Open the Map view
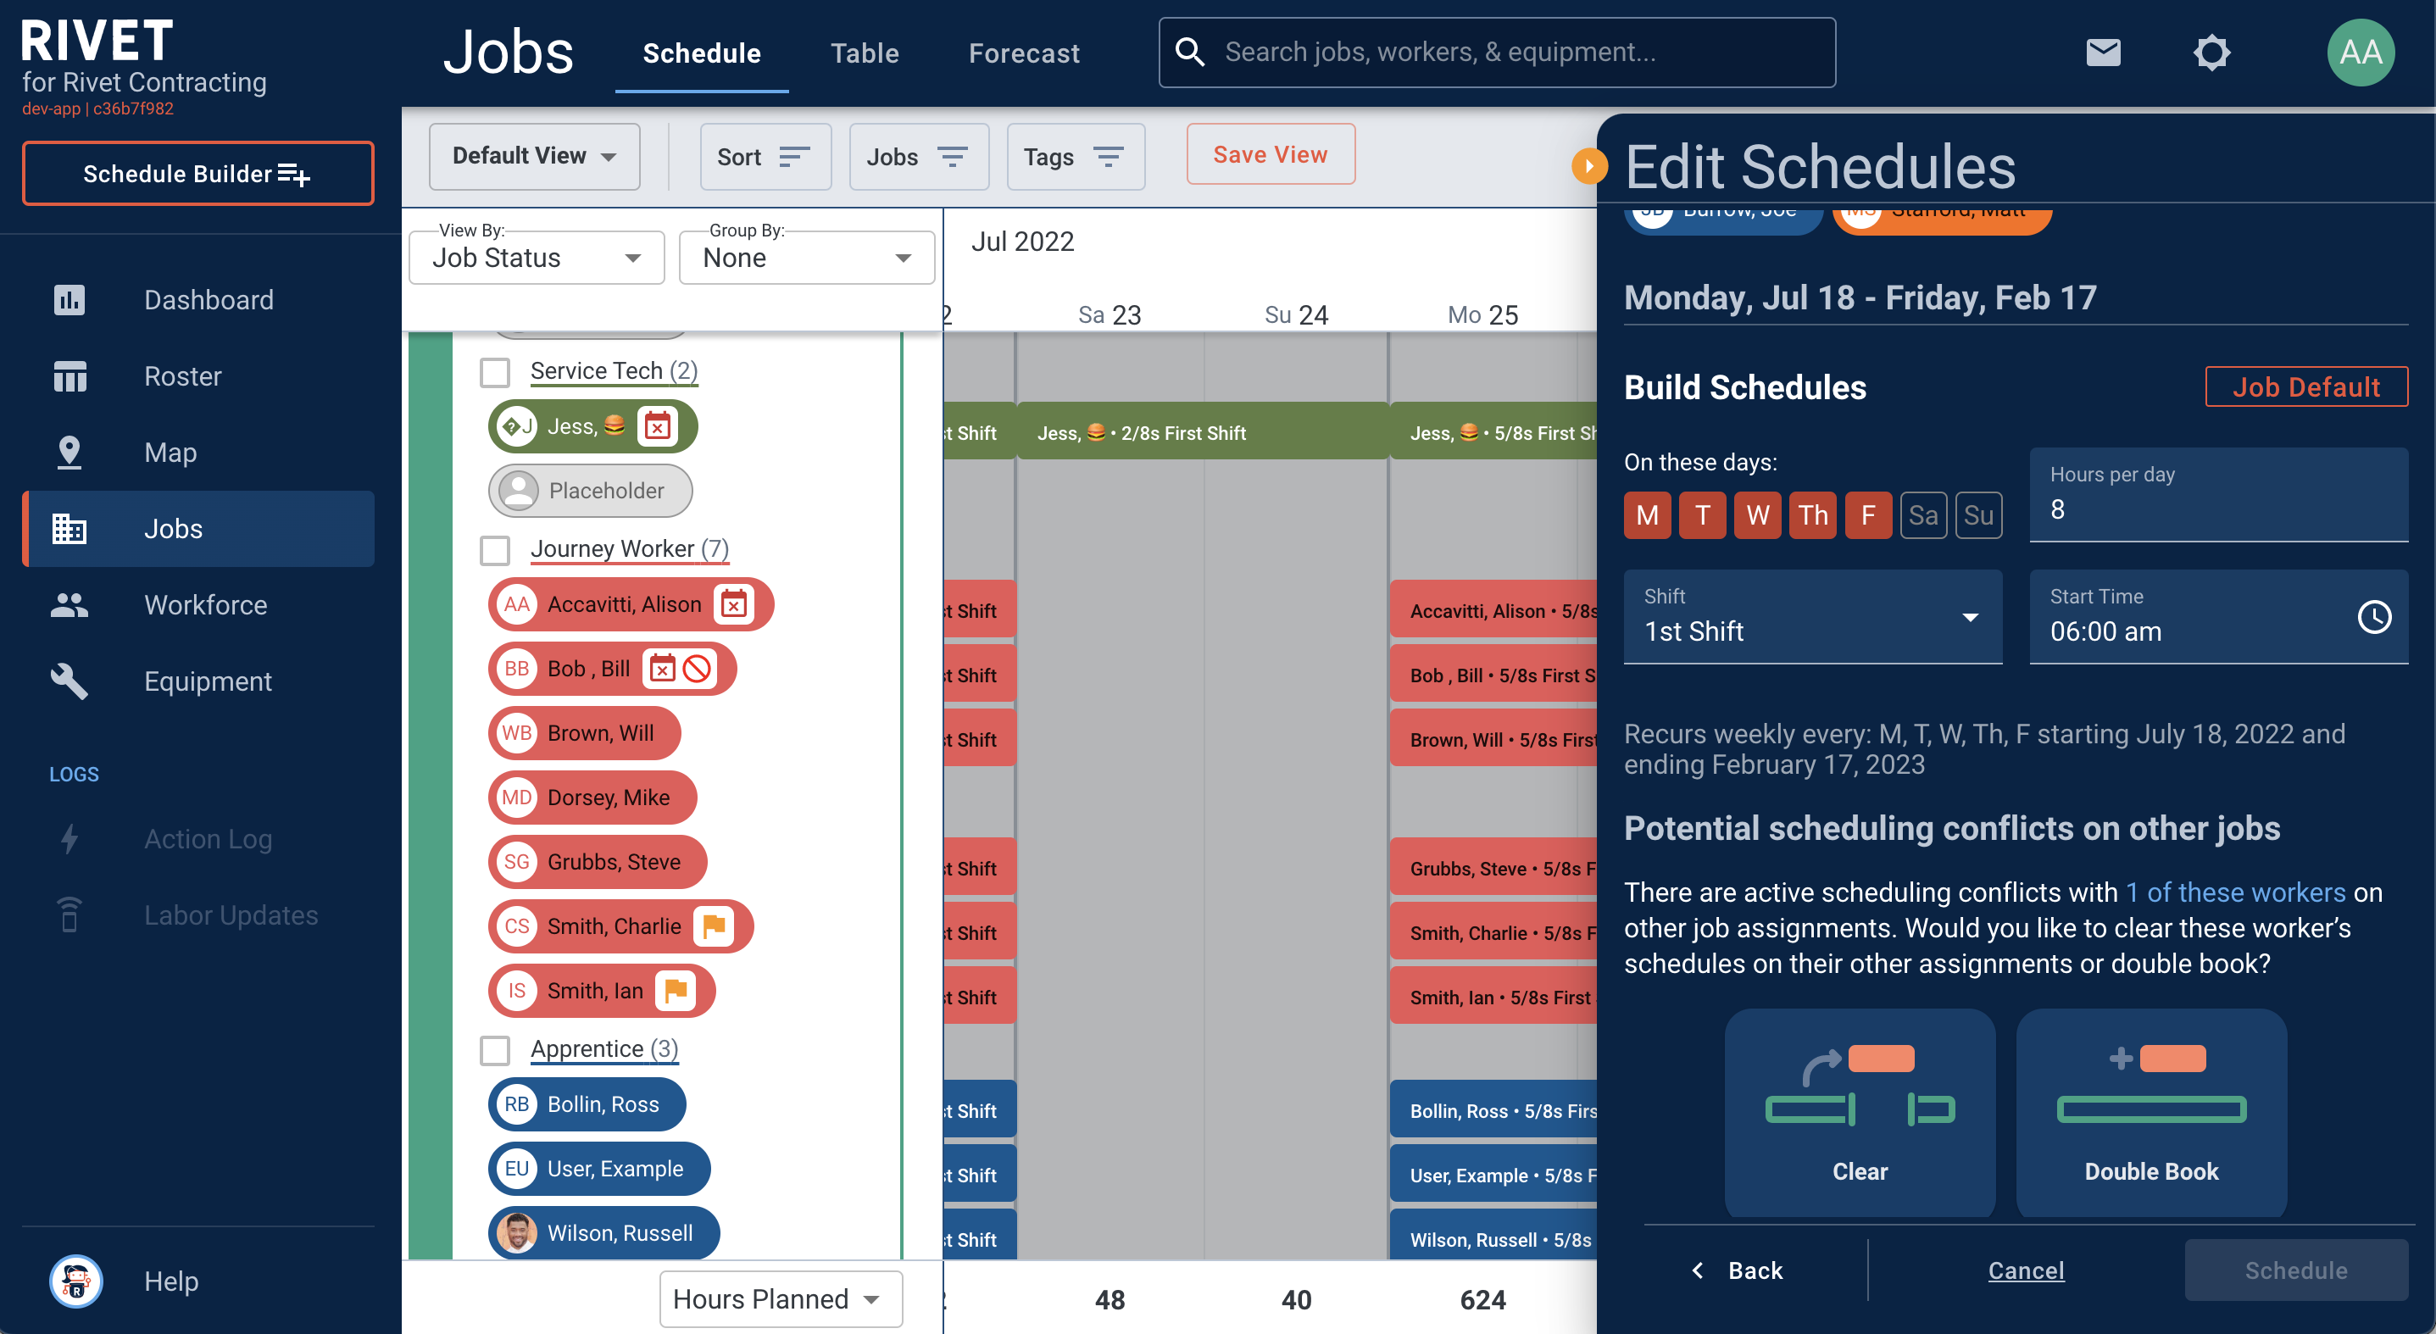Screen dimensions: 2436x1334 coord(171,452)
